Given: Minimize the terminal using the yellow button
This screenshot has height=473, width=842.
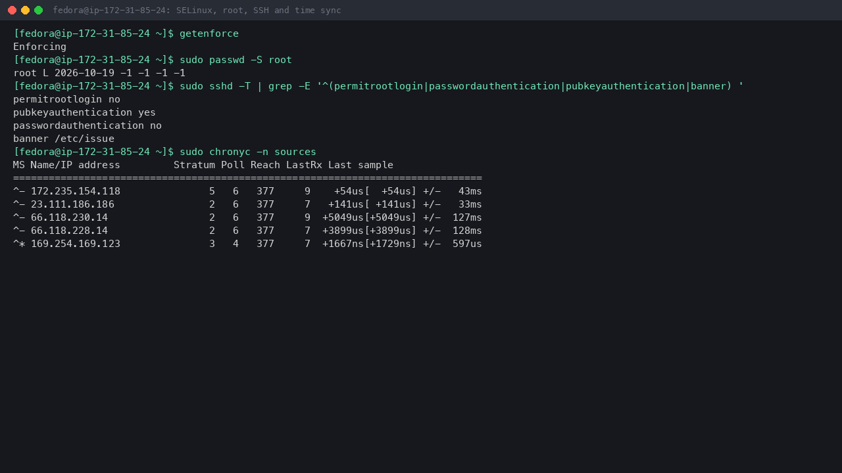Looking at the screenshot, I should pos(25,10).
